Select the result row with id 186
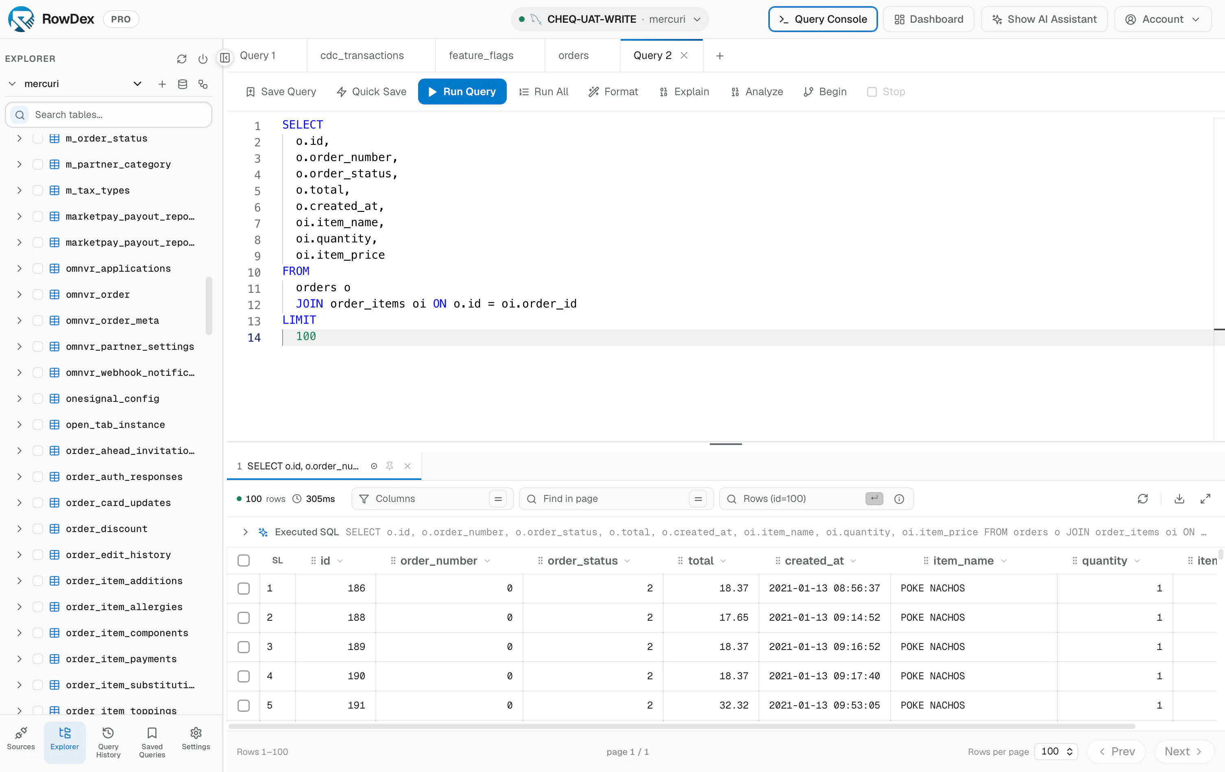This screenshot has height=772, width=1225. coord(244,588)
